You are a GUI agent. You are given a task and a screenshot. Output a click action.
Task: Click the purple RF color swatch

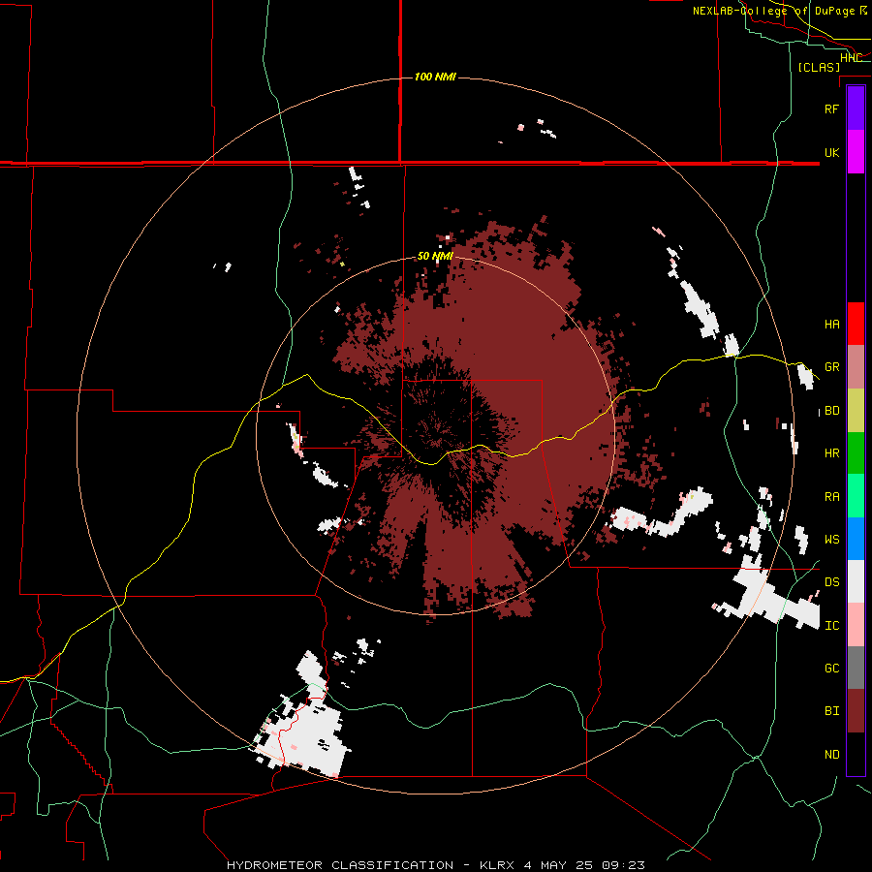click(x=856, y=109)
